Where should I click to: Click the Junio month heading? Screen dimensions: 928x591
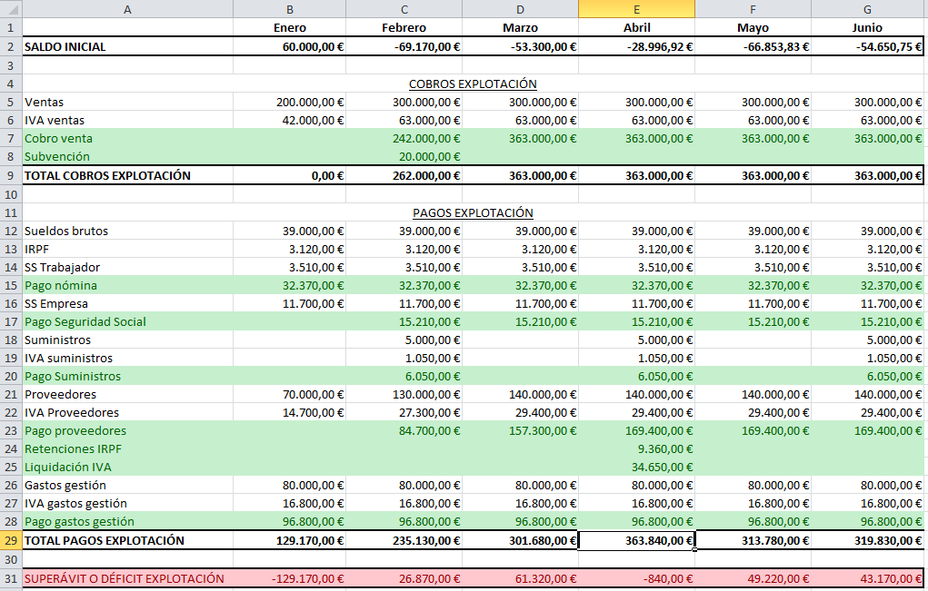pyautogui.click(x=867, y=28)
